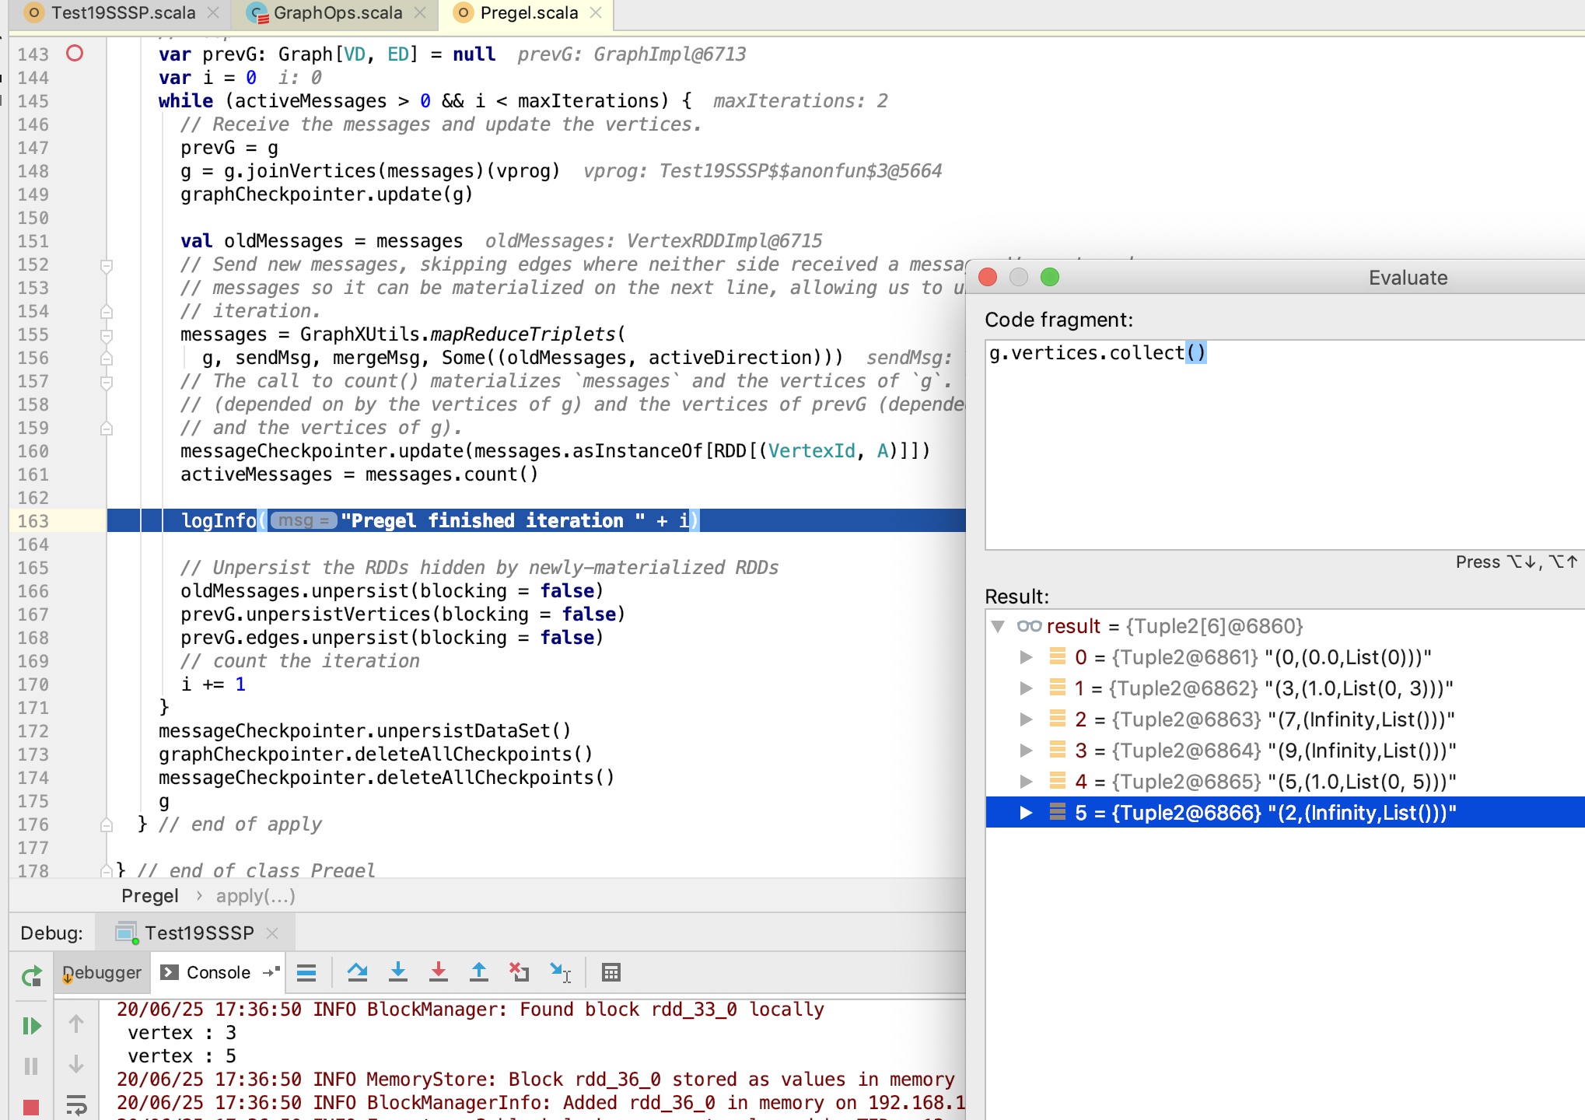Click the console pin/restore layout arrow icon
The width and height of the screenshot is (1585, 1120).
coord(271,972)
